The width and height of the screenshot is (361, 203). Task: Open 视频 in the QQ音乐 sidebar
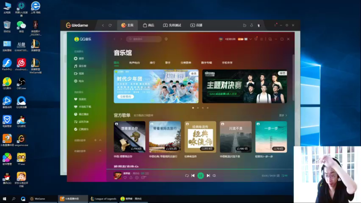(x=79, y=74)
